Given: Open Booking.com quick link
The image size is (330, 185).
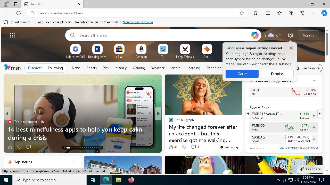Looking at the screenshot, I should [97, 51].
